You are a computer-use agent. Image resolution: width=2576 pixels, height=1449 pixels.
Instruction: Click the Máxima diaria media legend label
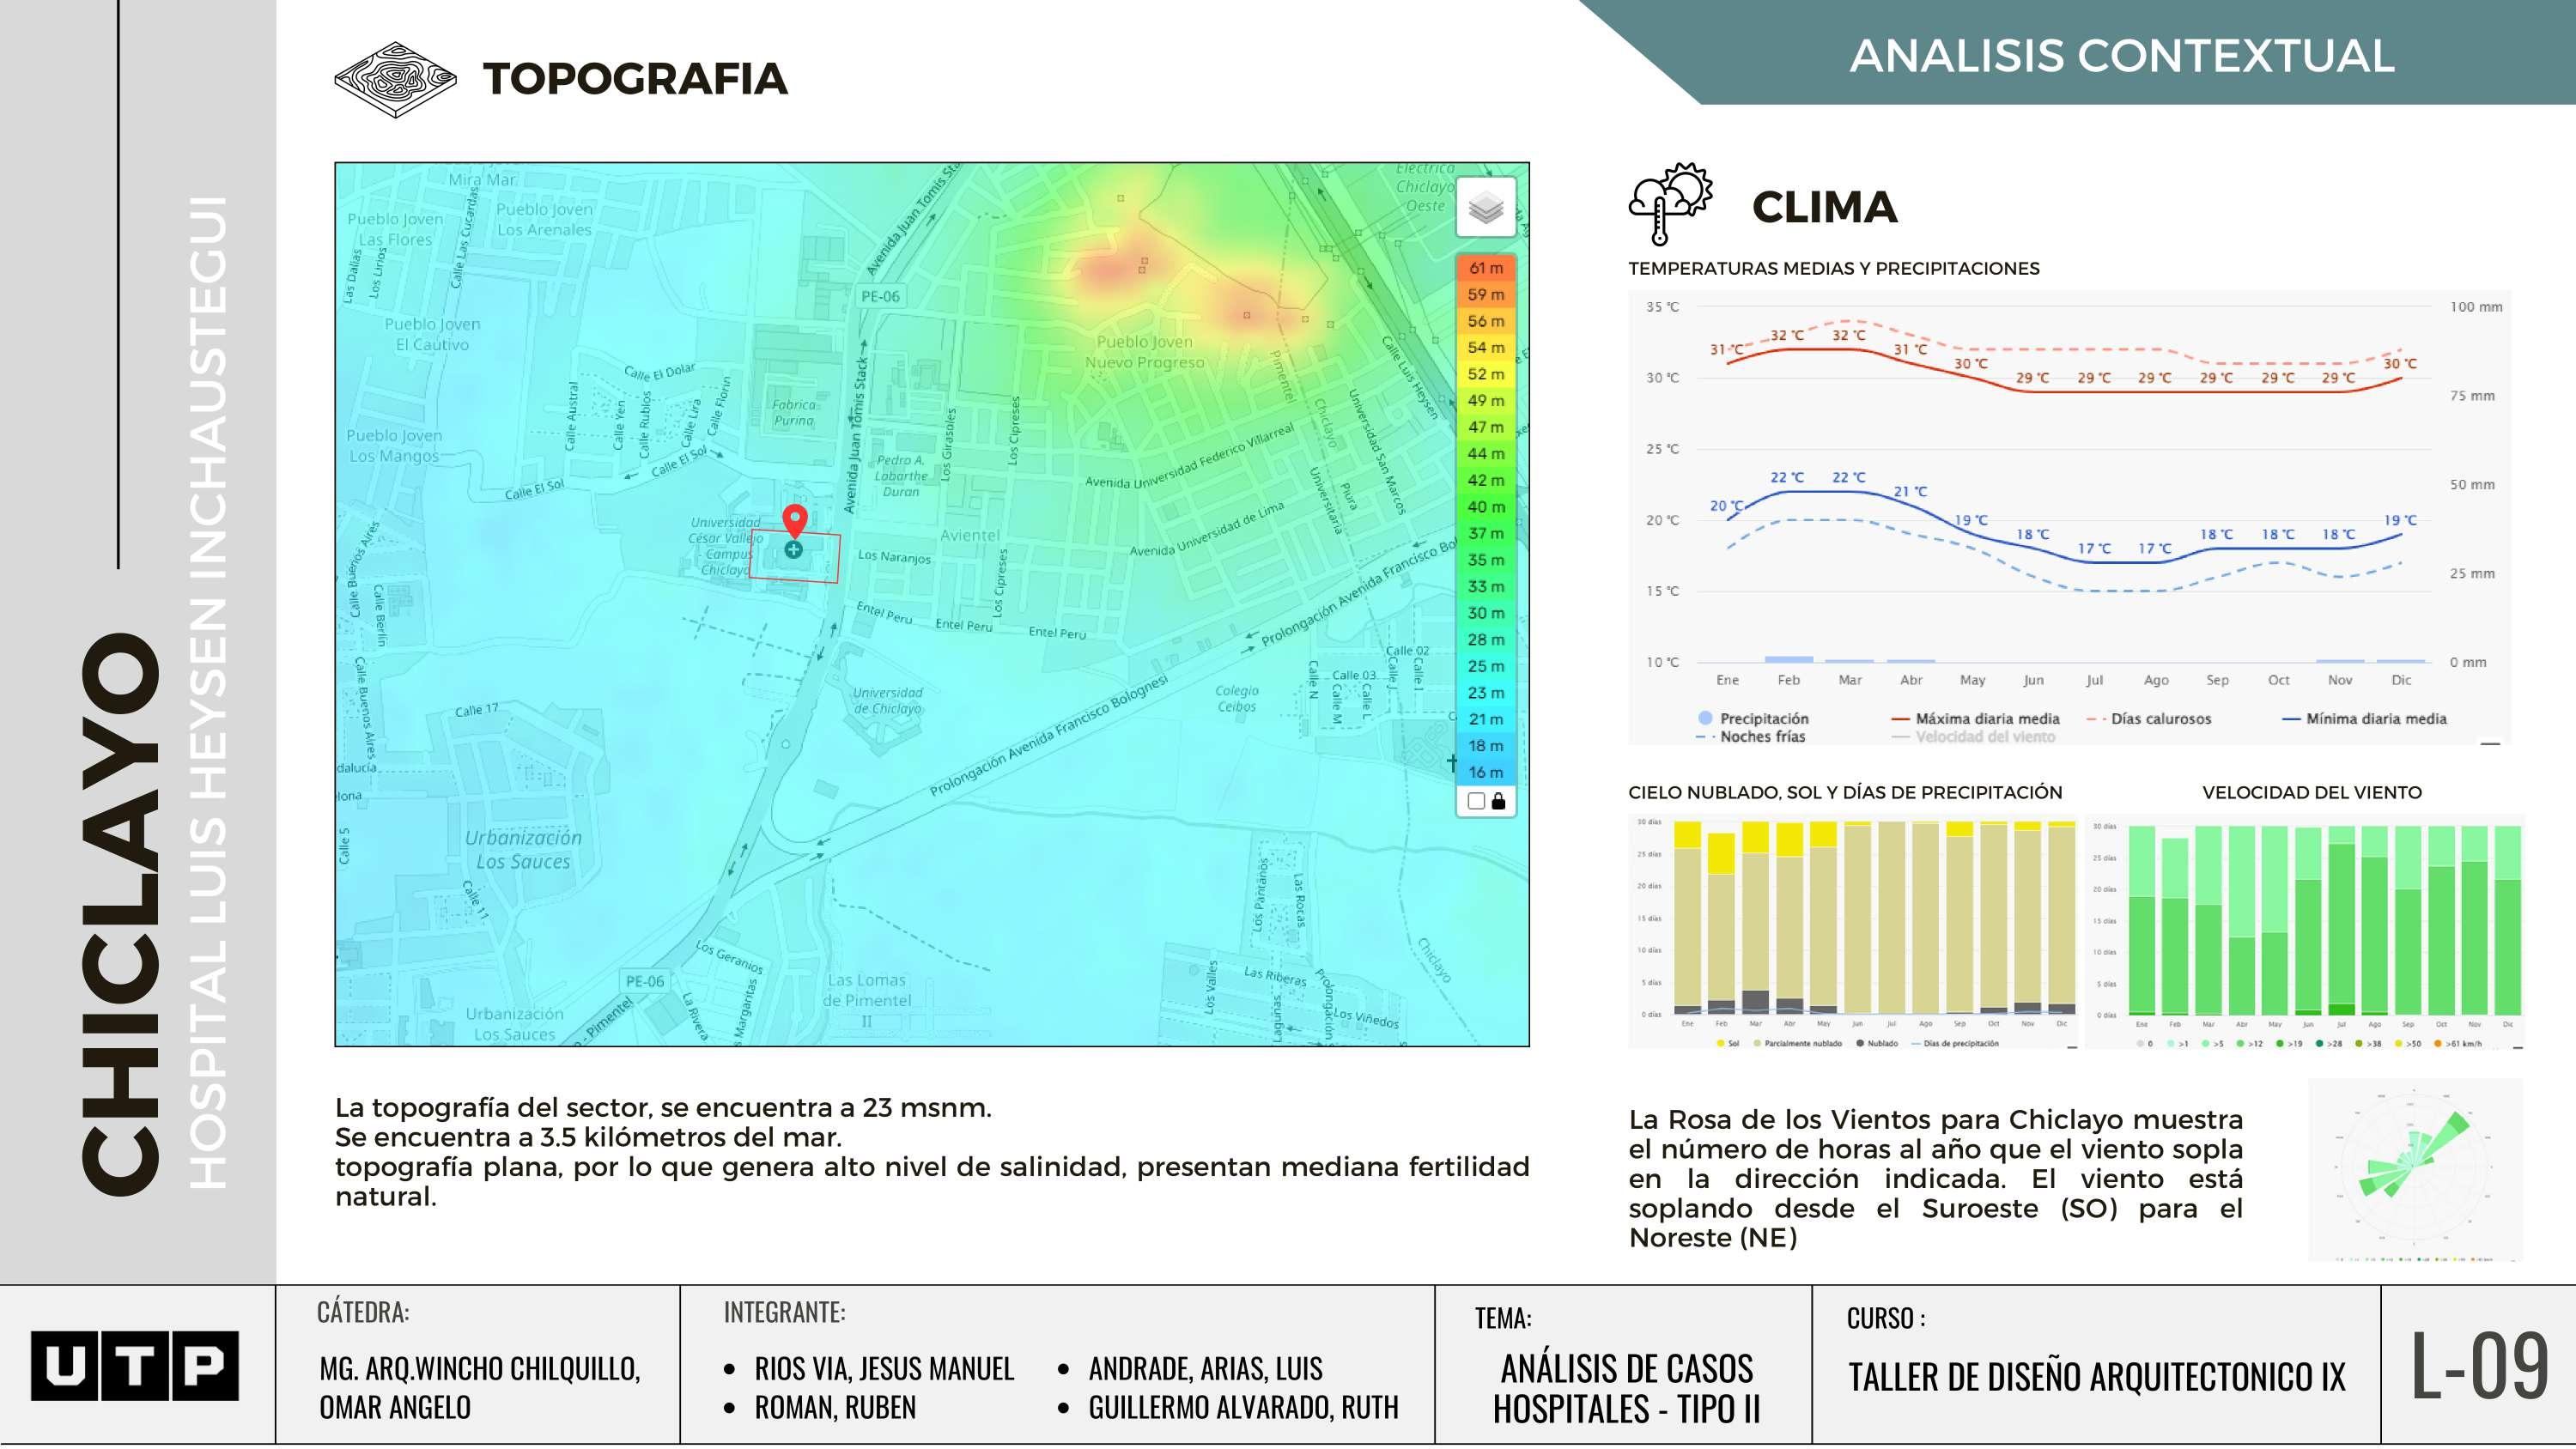(x=1986, y=718)
